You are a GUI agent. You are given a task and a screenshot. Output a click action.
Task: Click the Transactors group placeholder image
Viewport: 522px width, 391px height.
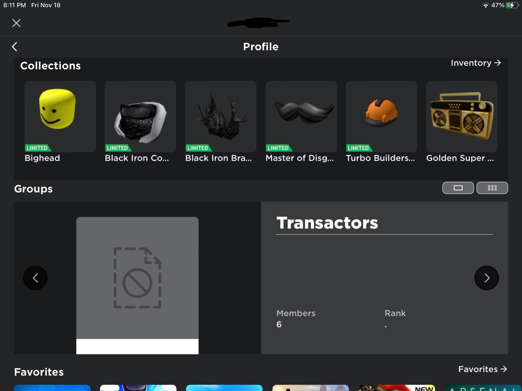pyautogui.click(x=137, y=278)
